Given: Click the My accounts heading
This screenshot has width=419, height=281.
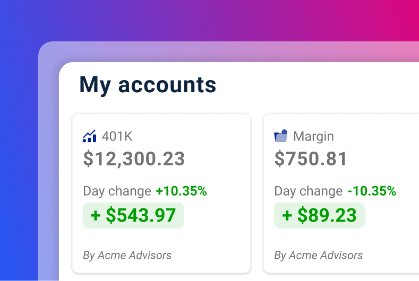Looking at the screenshot, I should click(148, 85).
